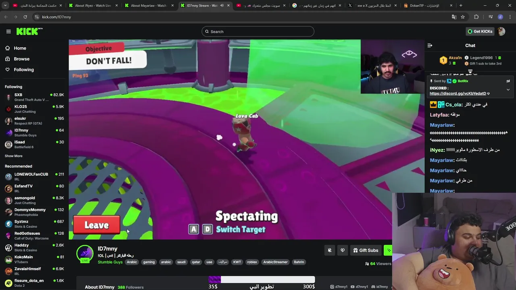The image size is (516, 290).
Task: Open the hamburger menu beside the Kick logo
Action: click(x=8, y=31)
